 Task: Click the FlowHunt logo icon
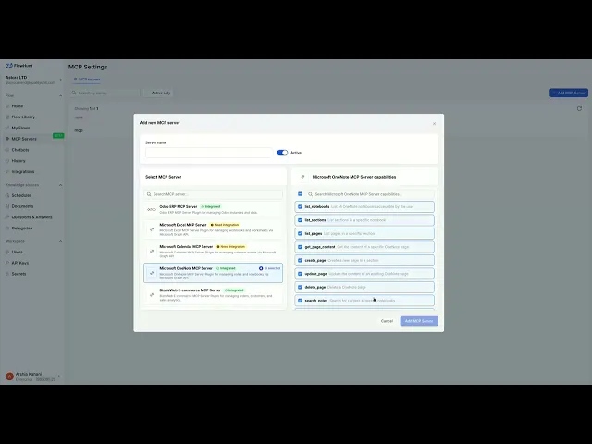[x=9, y=66]
